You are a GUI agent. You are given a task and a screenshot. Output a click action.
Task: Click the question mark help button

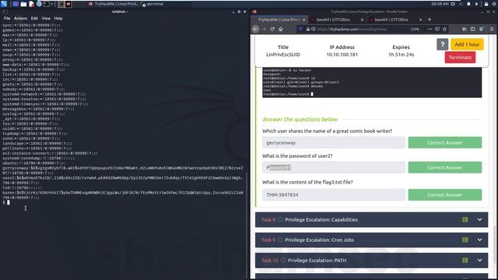click(443, 44)
